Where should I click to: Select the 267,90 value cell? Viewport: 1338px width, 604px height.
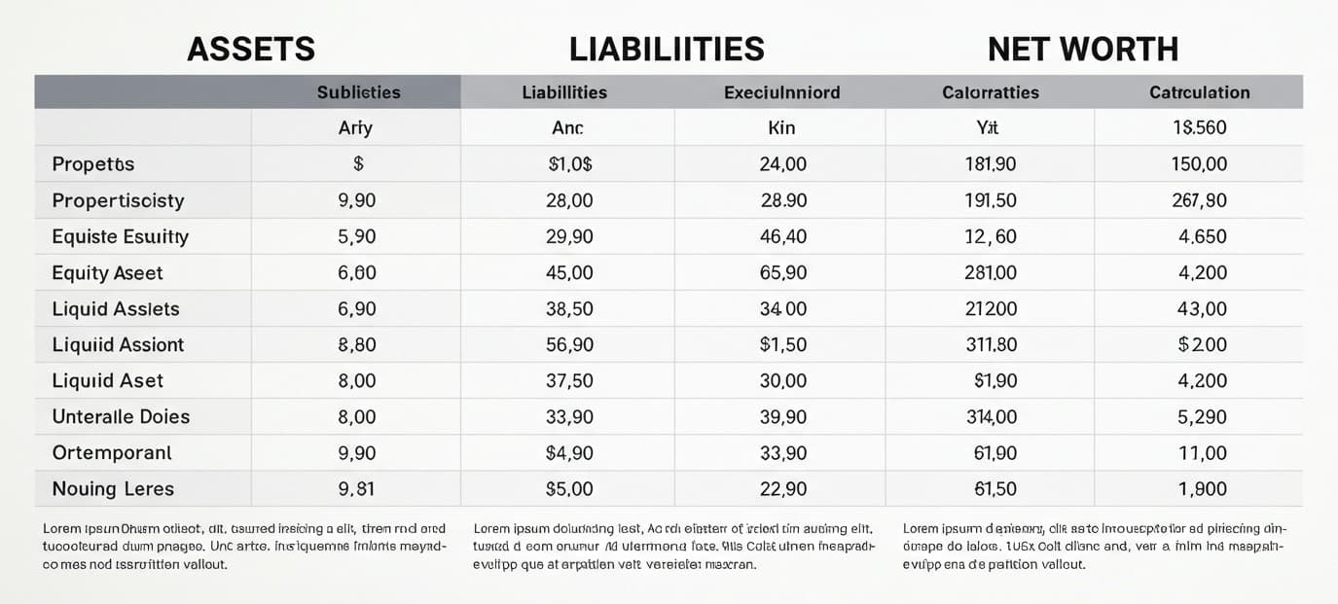1201,200
